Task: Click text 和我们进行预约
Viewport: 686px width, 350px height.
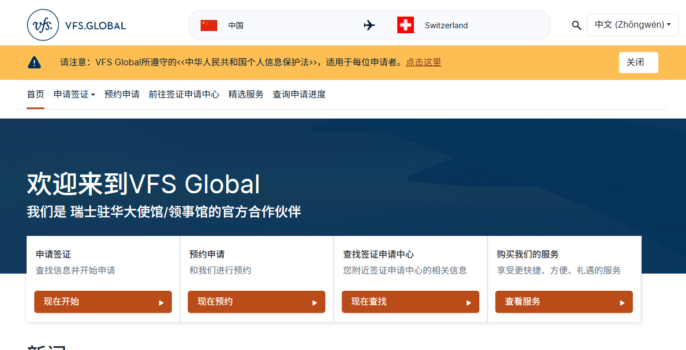Action: pos(220,271)
